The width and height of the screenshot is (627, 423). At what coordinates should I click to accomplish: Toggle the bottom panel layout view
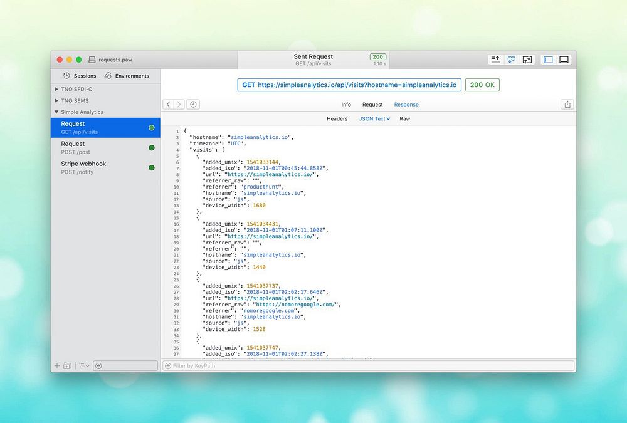[x=564, y=60]
